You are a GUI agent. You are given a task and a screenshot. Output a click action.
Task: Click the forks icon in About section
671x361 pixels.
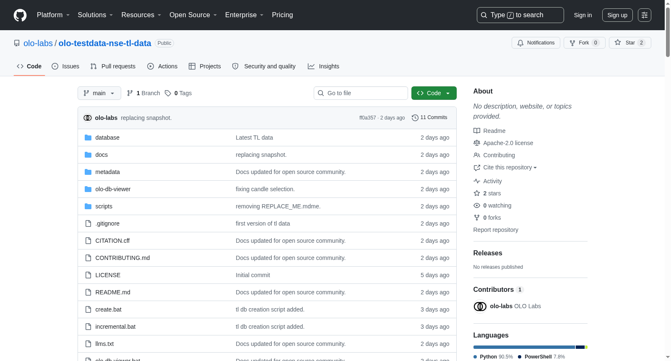click(x=477, y=218)
